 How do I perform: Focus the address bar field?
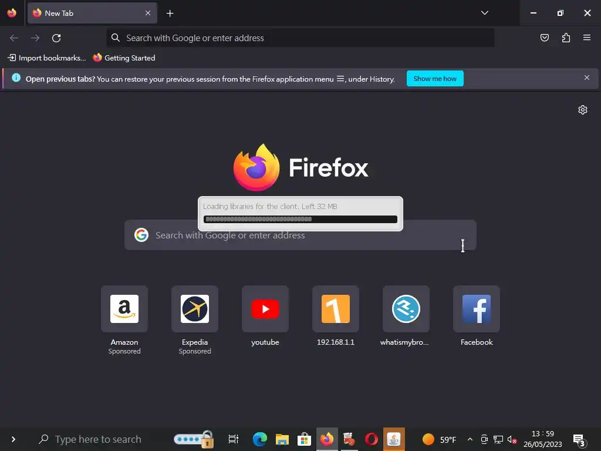300,38
